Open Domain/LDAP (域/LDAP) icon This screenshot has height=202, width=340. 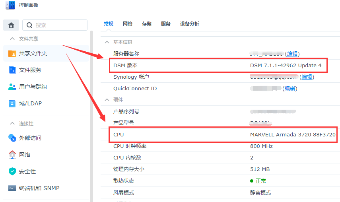click(12, 103)
